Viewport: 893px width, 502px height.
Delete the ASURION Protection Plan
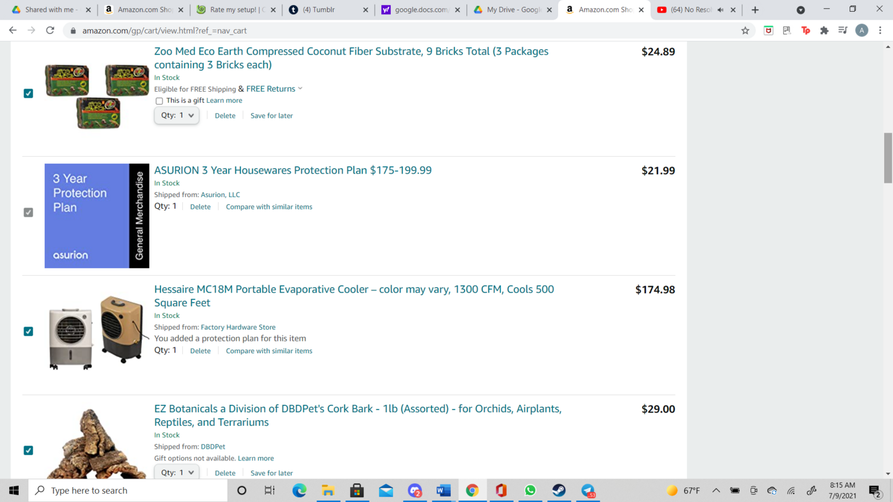[200, 207]
